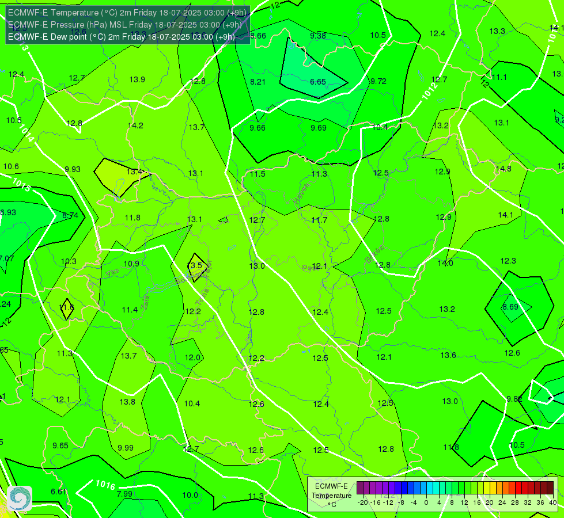Click the 13.5 value in the small diamond
Screen dimensions: 564x518
point(195,266)
